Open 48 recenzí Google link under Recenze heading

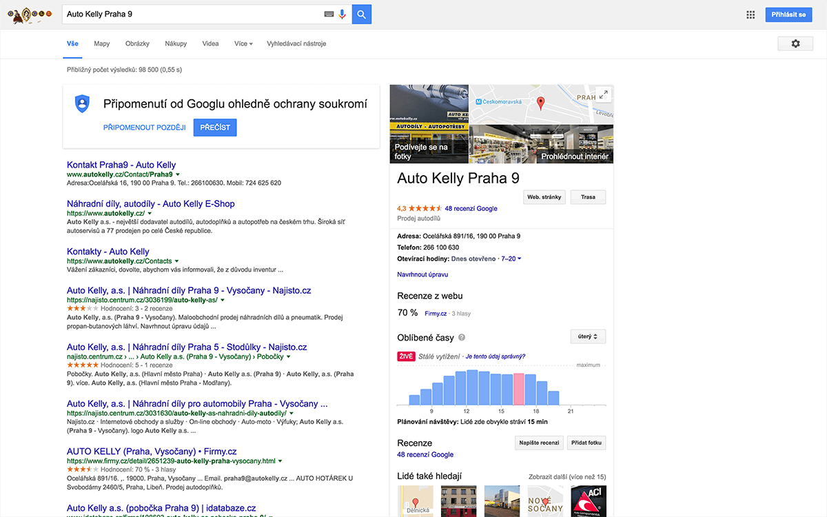[x=425, y=455]
